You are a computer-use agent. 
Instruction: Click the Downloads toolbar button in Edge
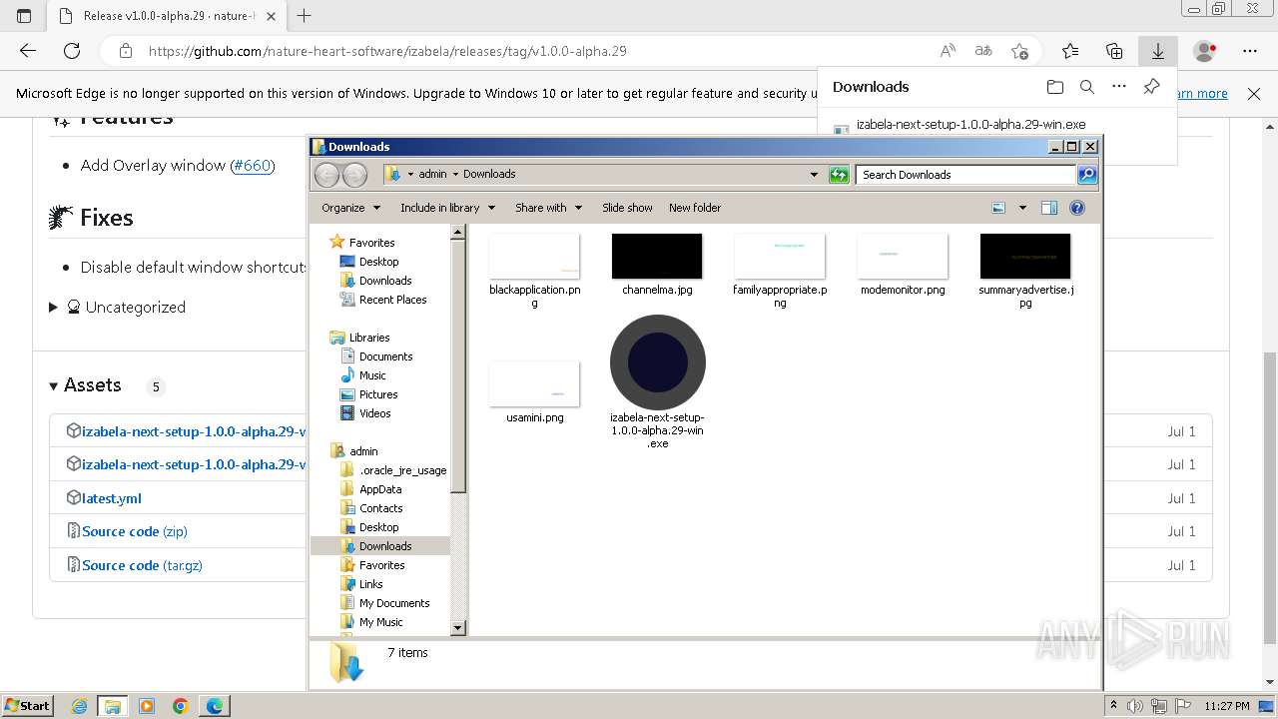1158,51
